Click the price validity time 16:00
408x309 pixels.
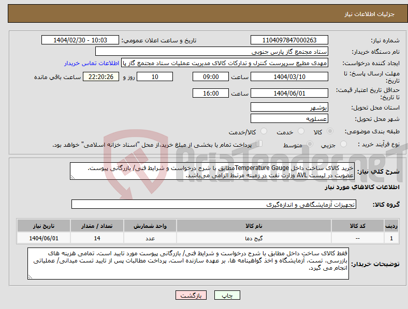click(211, 93)
